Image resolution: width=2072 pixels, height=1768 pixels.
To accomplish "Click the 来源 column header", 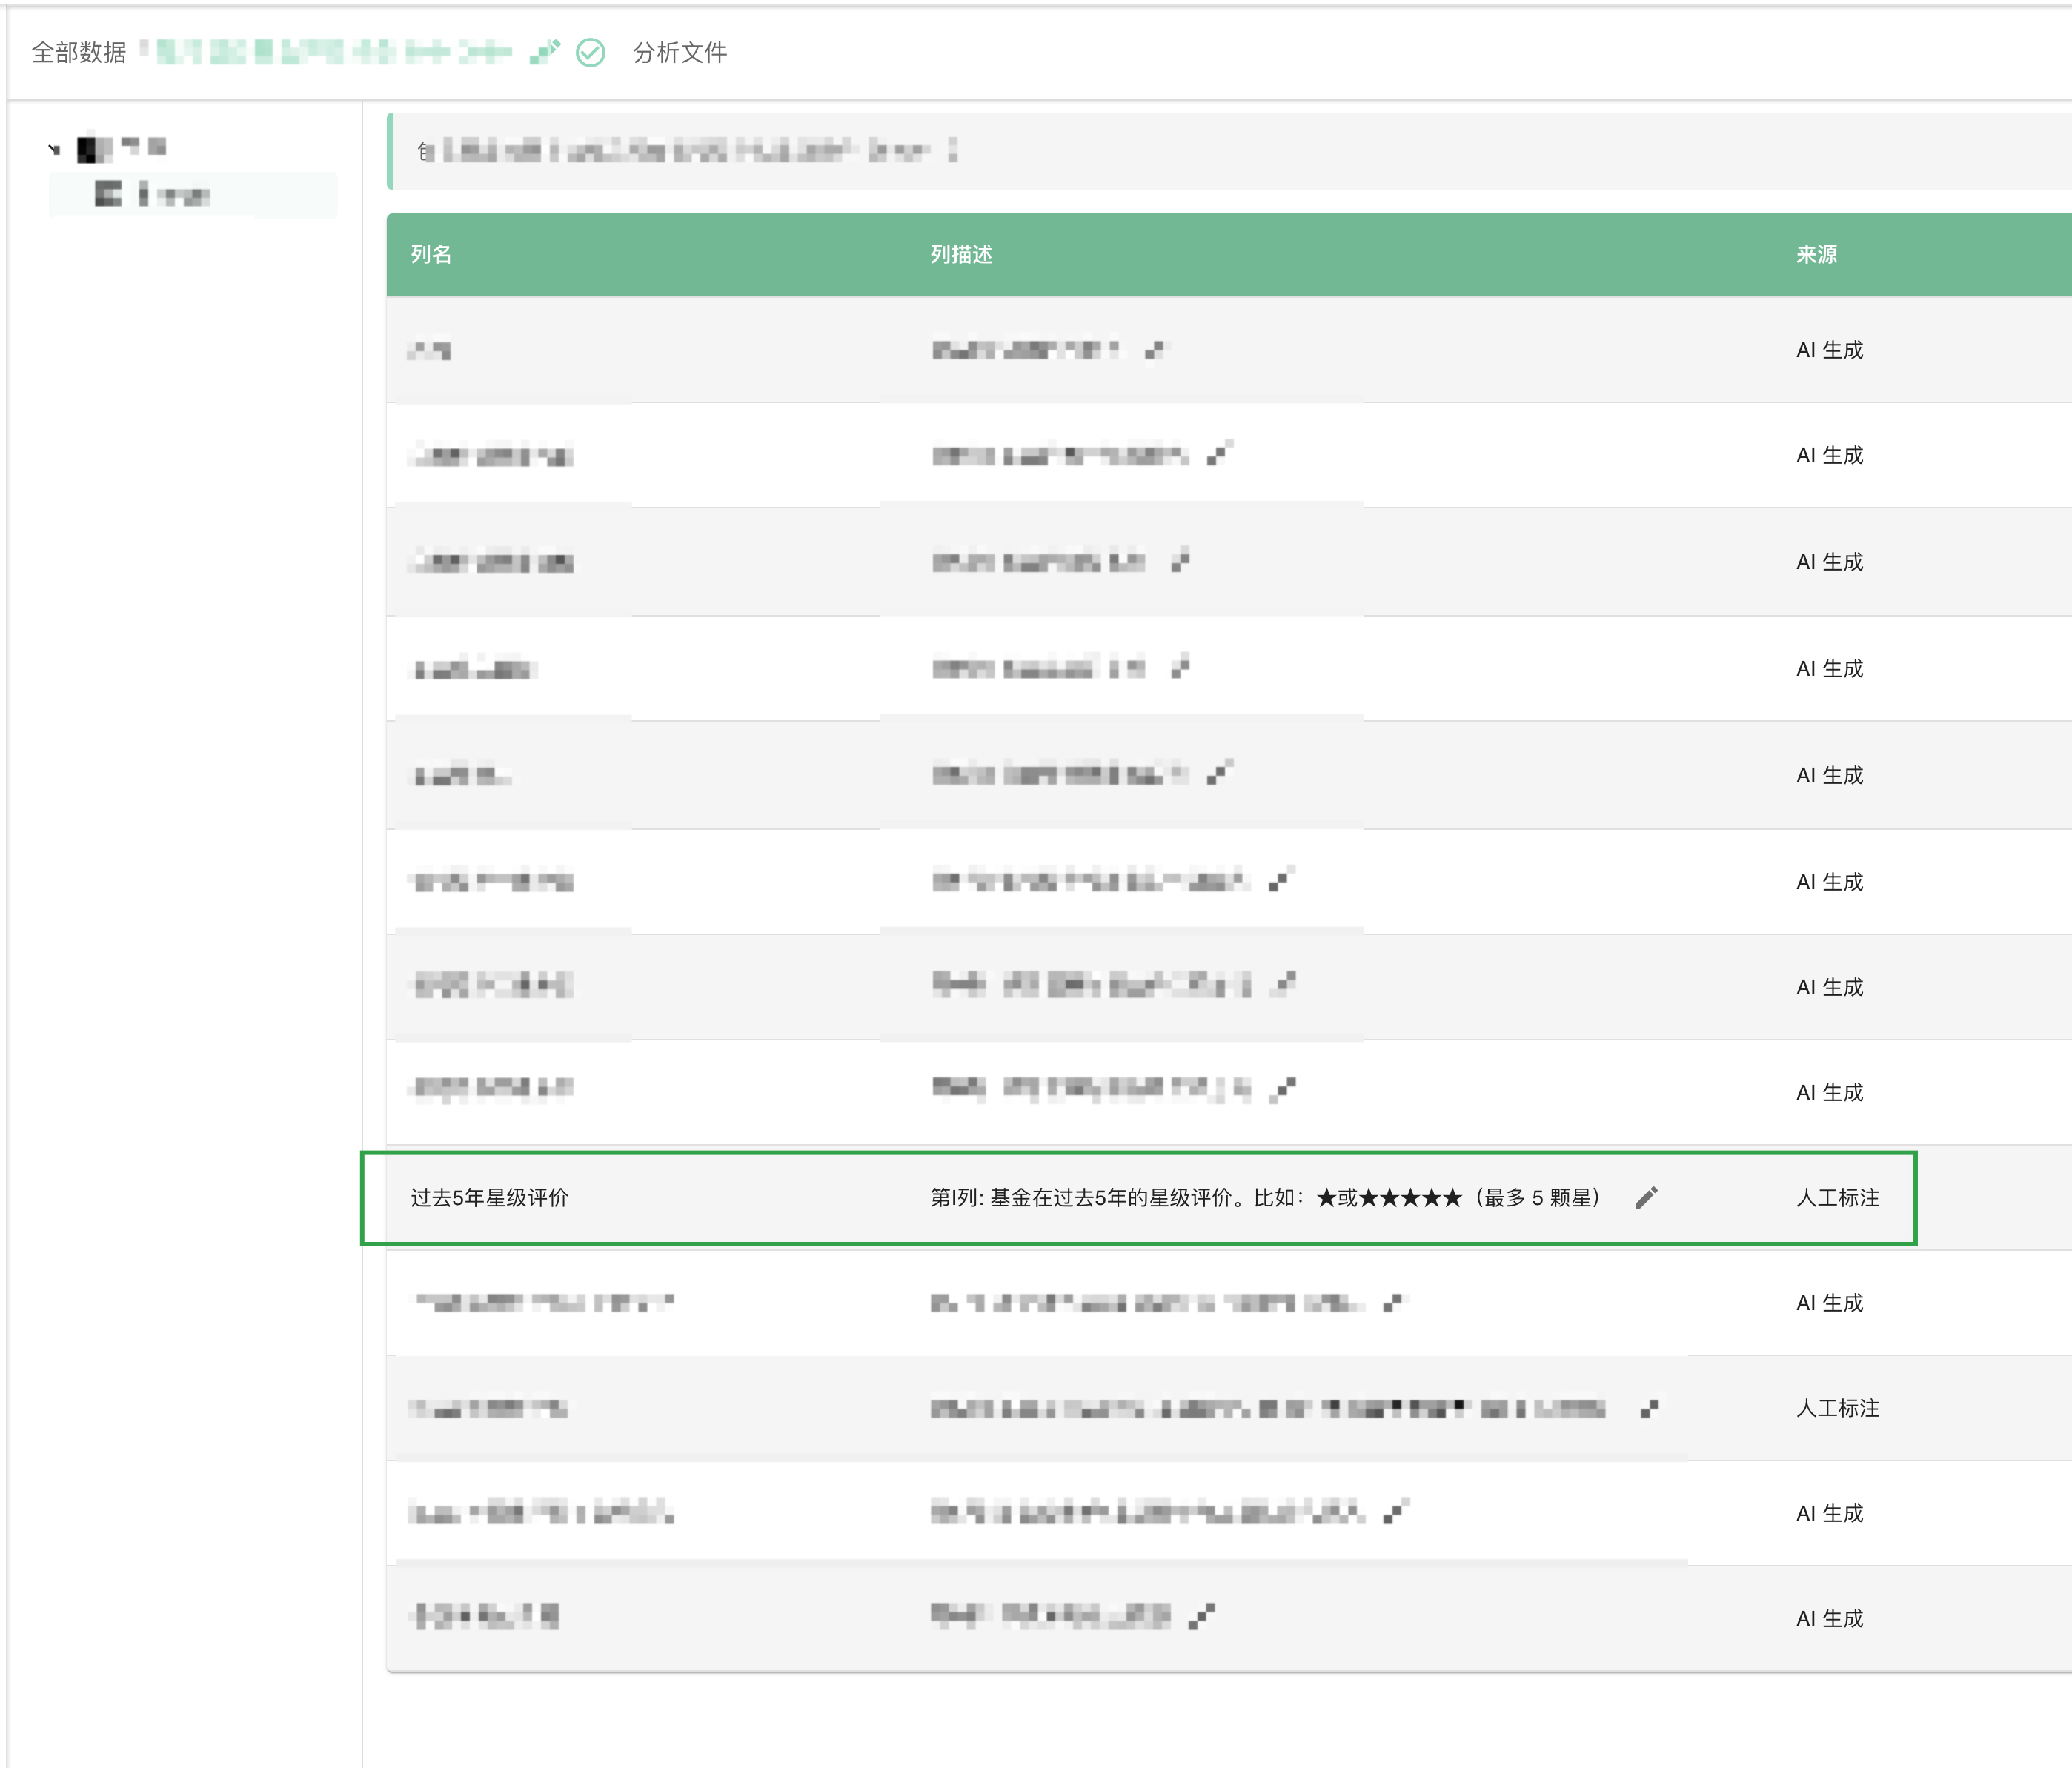I will 1816,254.
